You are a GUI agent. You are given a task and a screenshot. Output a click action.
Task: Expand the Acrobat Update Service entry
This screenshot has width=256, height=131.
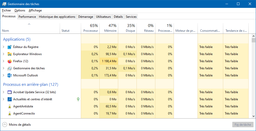pos(3,92)
